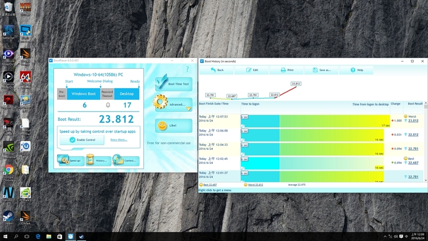428x241 pixels.
Task: Select the Steam desktop icon
Action: click(x=8, y=217)
